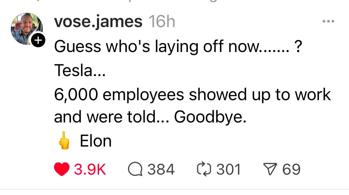Click the "6,000 employees showed up" line
This screenshot has width=349, height=195.
192,95
